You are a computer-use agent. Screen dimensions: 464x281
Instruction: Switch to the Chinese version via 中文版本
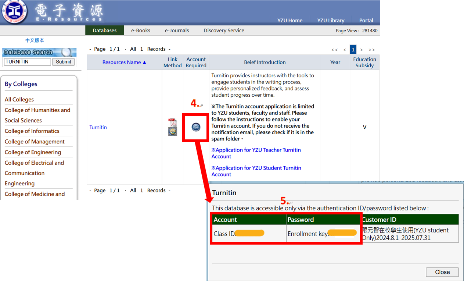tap(35, 40)
